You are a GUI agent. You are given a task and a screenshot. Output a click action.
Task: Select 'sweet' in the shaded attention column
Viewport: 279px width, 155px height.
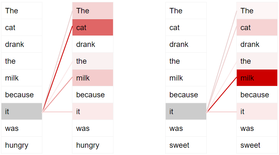pos(257,145)
